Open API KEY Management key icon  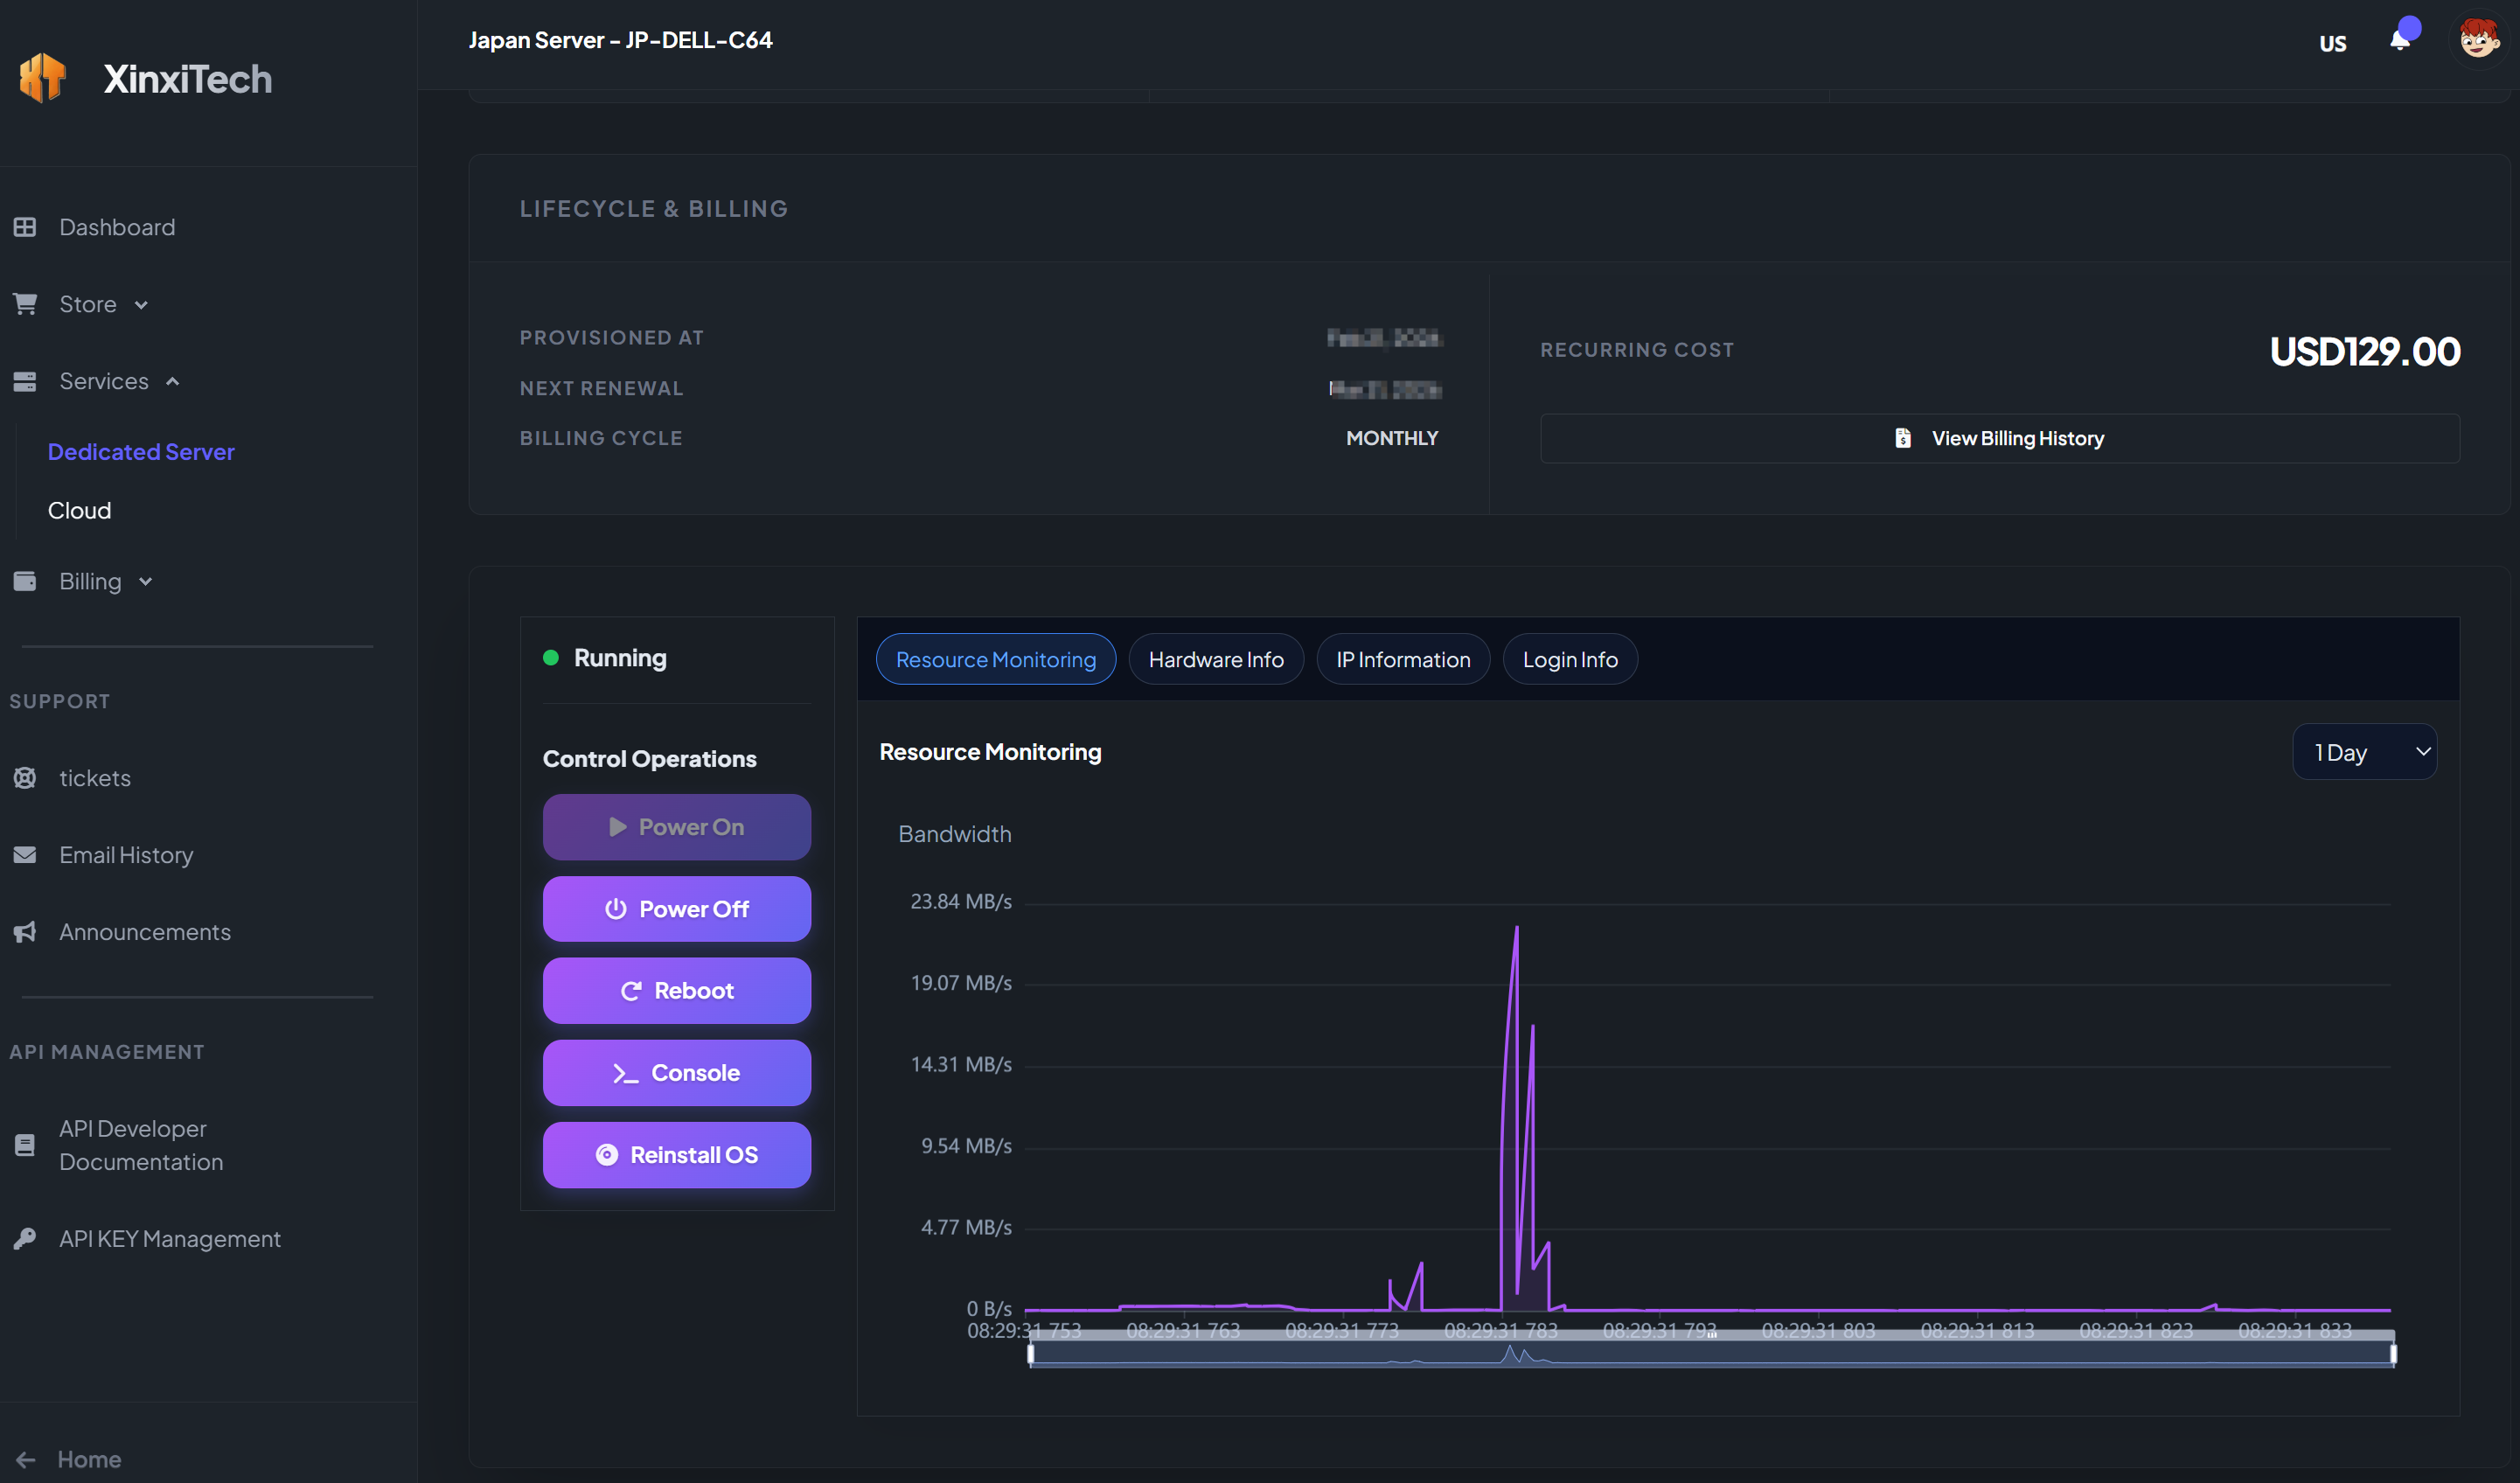coord(25,1239)
